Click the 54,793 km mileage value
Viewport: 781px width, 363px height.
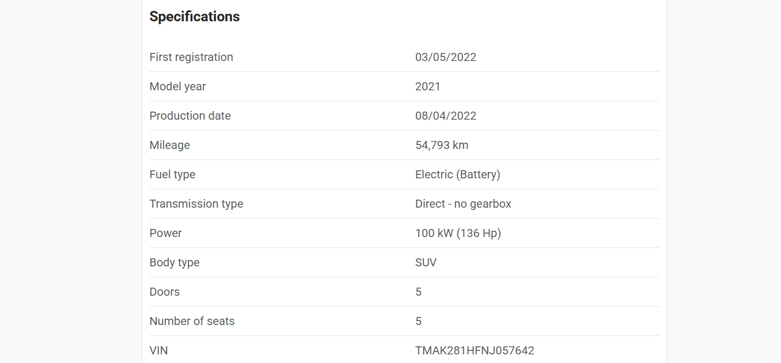click(442, 145)
